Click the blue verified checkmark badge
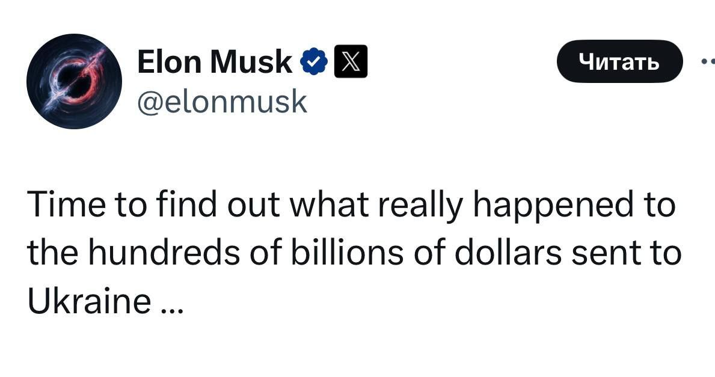 tap(313, 62)
